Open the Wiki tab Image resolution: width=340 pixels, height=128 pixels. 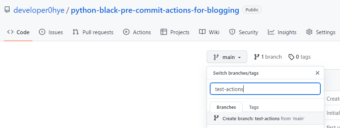(209, 32)
